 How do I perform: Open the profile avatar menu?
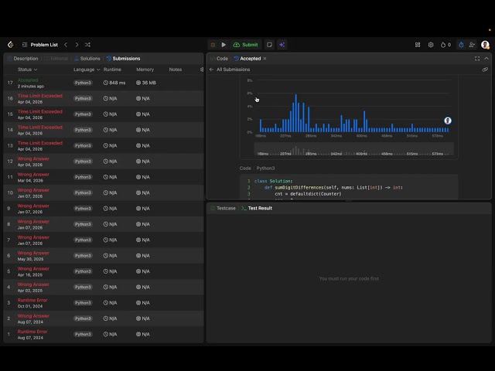point(485,45)
